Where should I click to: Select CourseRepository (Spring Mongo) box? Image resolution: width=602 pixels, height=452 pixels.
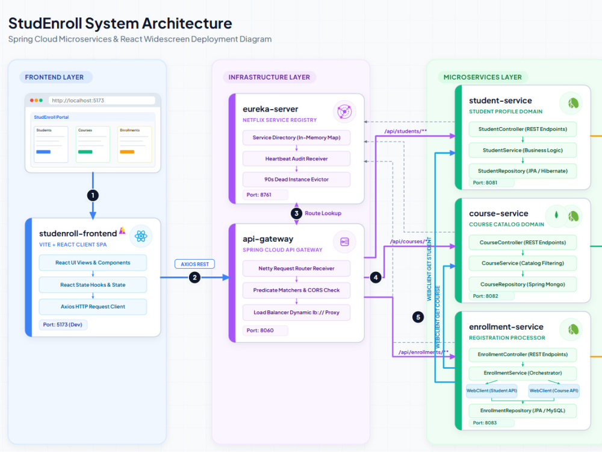click(x=523, y=284)
